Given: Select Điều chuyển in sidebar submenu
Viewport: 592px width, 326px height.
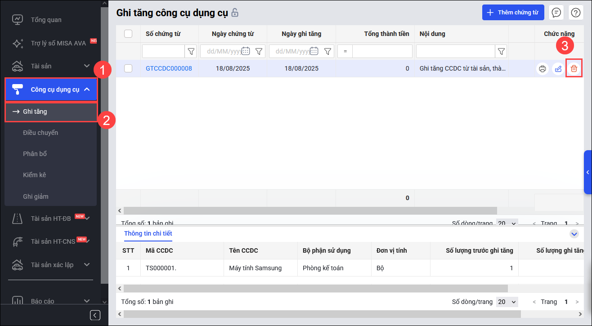Looking at the screenshot, I should (40, 133).
